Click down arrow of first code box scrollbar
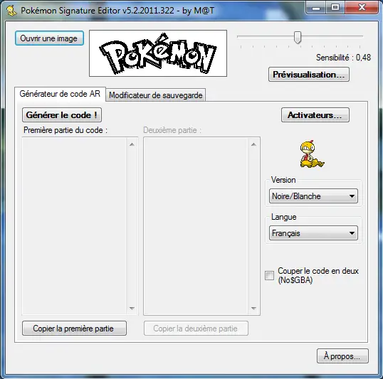 [x=132, y=308]
